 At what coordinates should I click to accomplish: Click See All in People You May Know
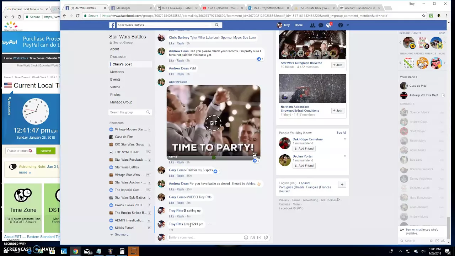[x=341, y=133]
